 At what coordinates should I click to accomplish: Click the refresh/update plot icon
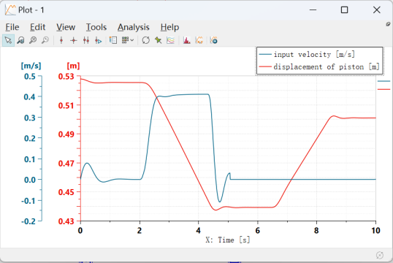tap(145, 40)
